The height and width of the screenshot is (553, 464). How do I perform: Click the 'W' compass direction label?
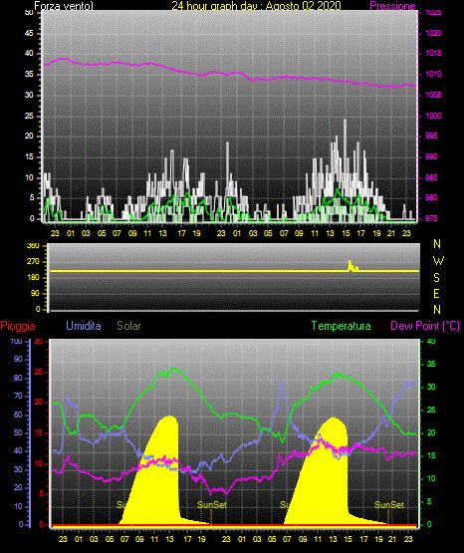tap(438, 261)
